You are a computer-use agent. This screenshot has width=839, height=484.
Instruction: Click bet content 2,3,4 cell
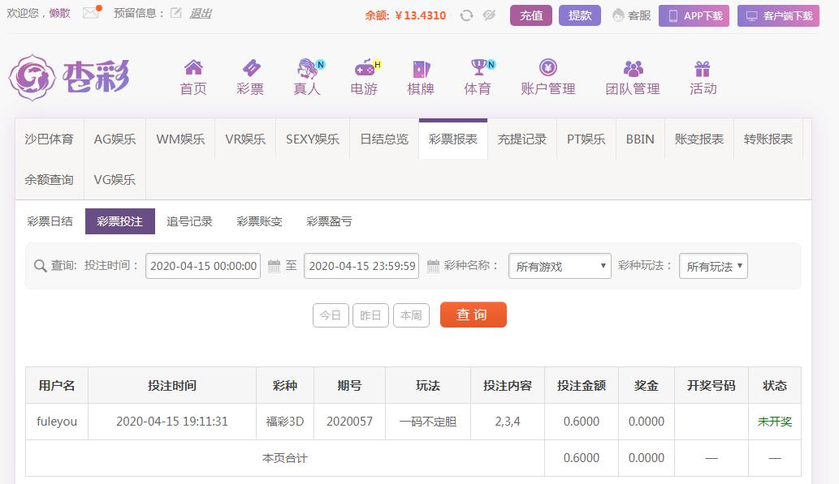508,422
